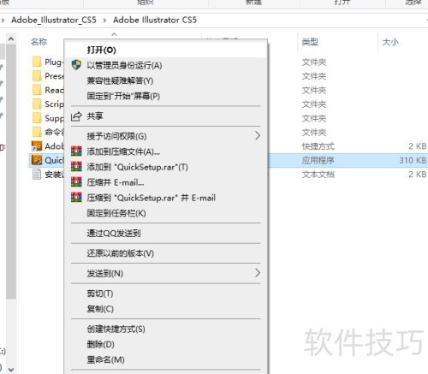Click the Adobe Illustrator shortcut icon
The width and height of the screenshot is (428, 374).
[x=37, y=145]
